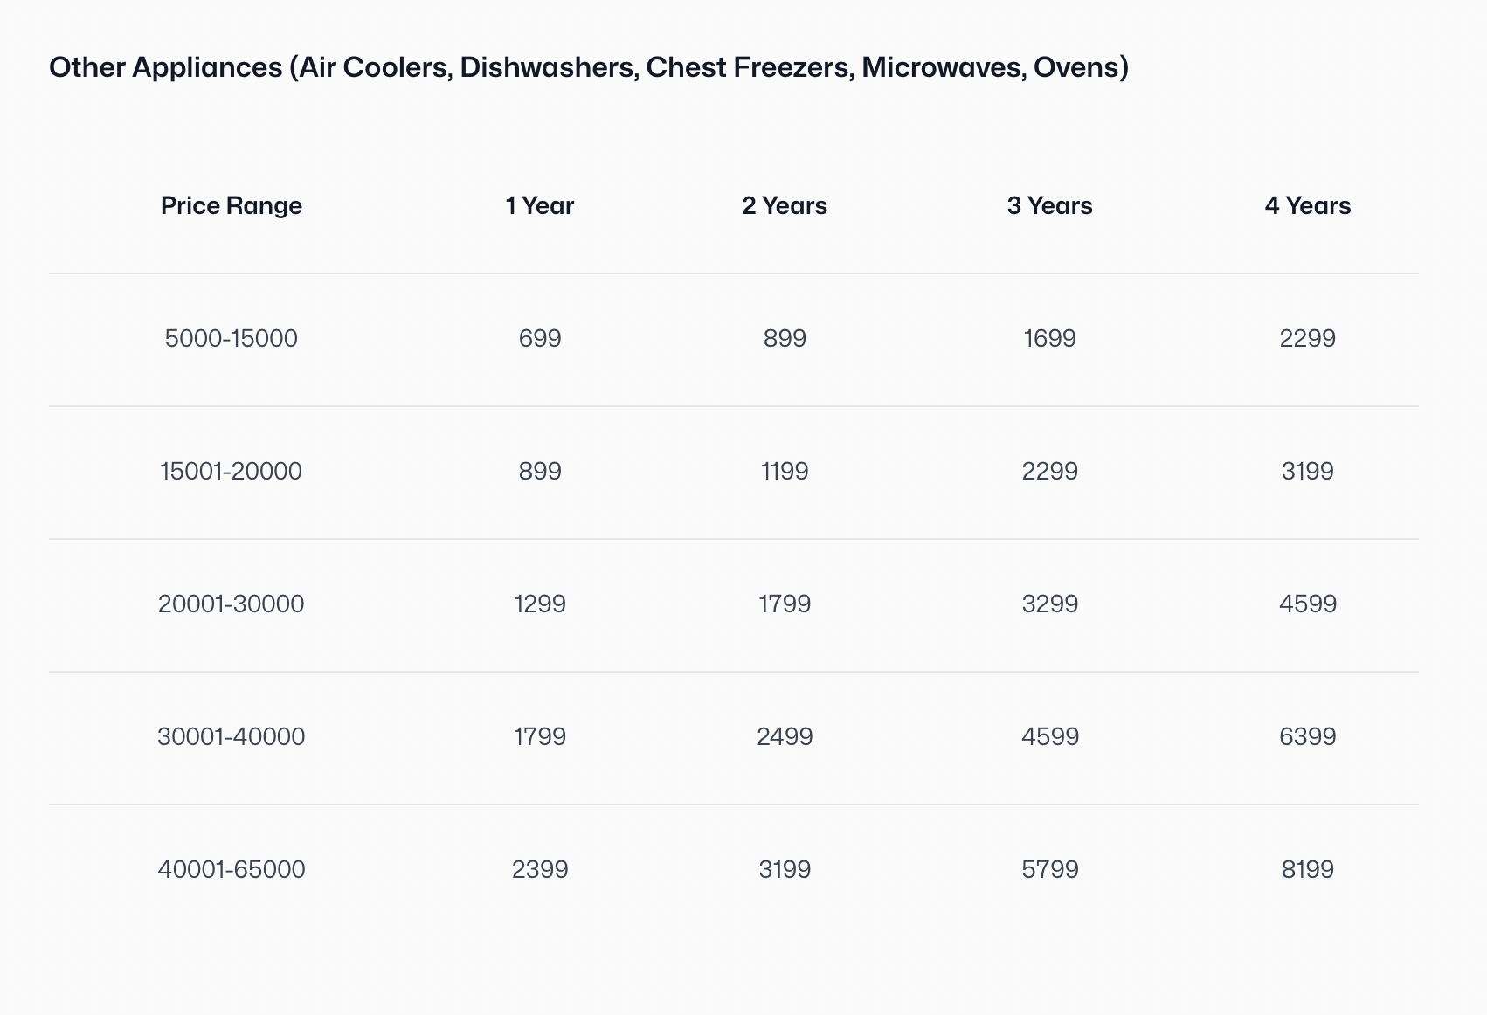Viewport: 1487px width, 1015px height.
Task: Select the 15001-20000 price range row
Action: coord(231,471)
